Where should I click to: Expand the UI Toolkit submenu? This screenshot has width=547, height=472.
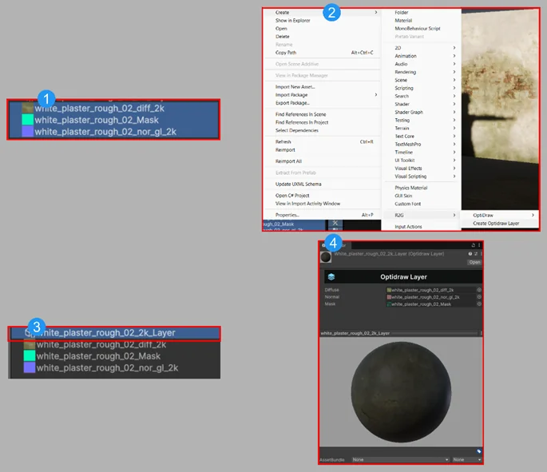422,160
